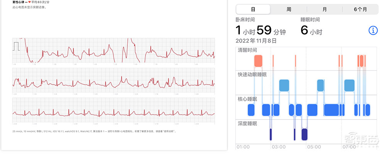Click the ECG calibration pulse marker
The image size is (386, 154).
coord(16,46)
